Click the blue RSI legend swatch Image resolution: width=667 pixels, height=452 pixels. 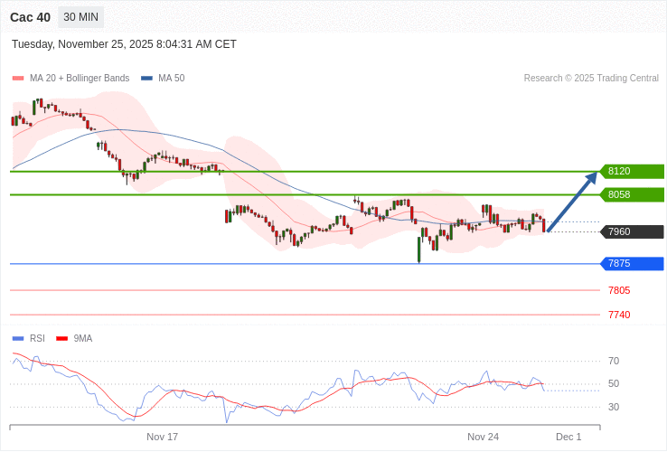pyautogui.click(x=18, y=339)
